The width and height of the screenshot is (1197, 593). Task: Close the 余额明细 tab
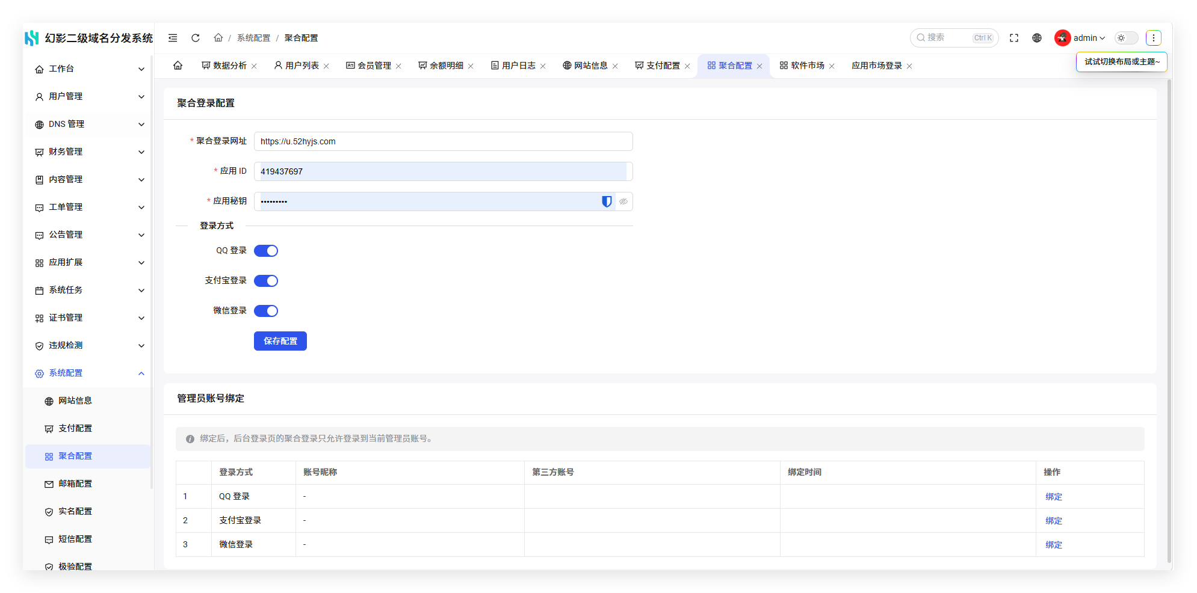pyautogui.click(x=471, y=66)
